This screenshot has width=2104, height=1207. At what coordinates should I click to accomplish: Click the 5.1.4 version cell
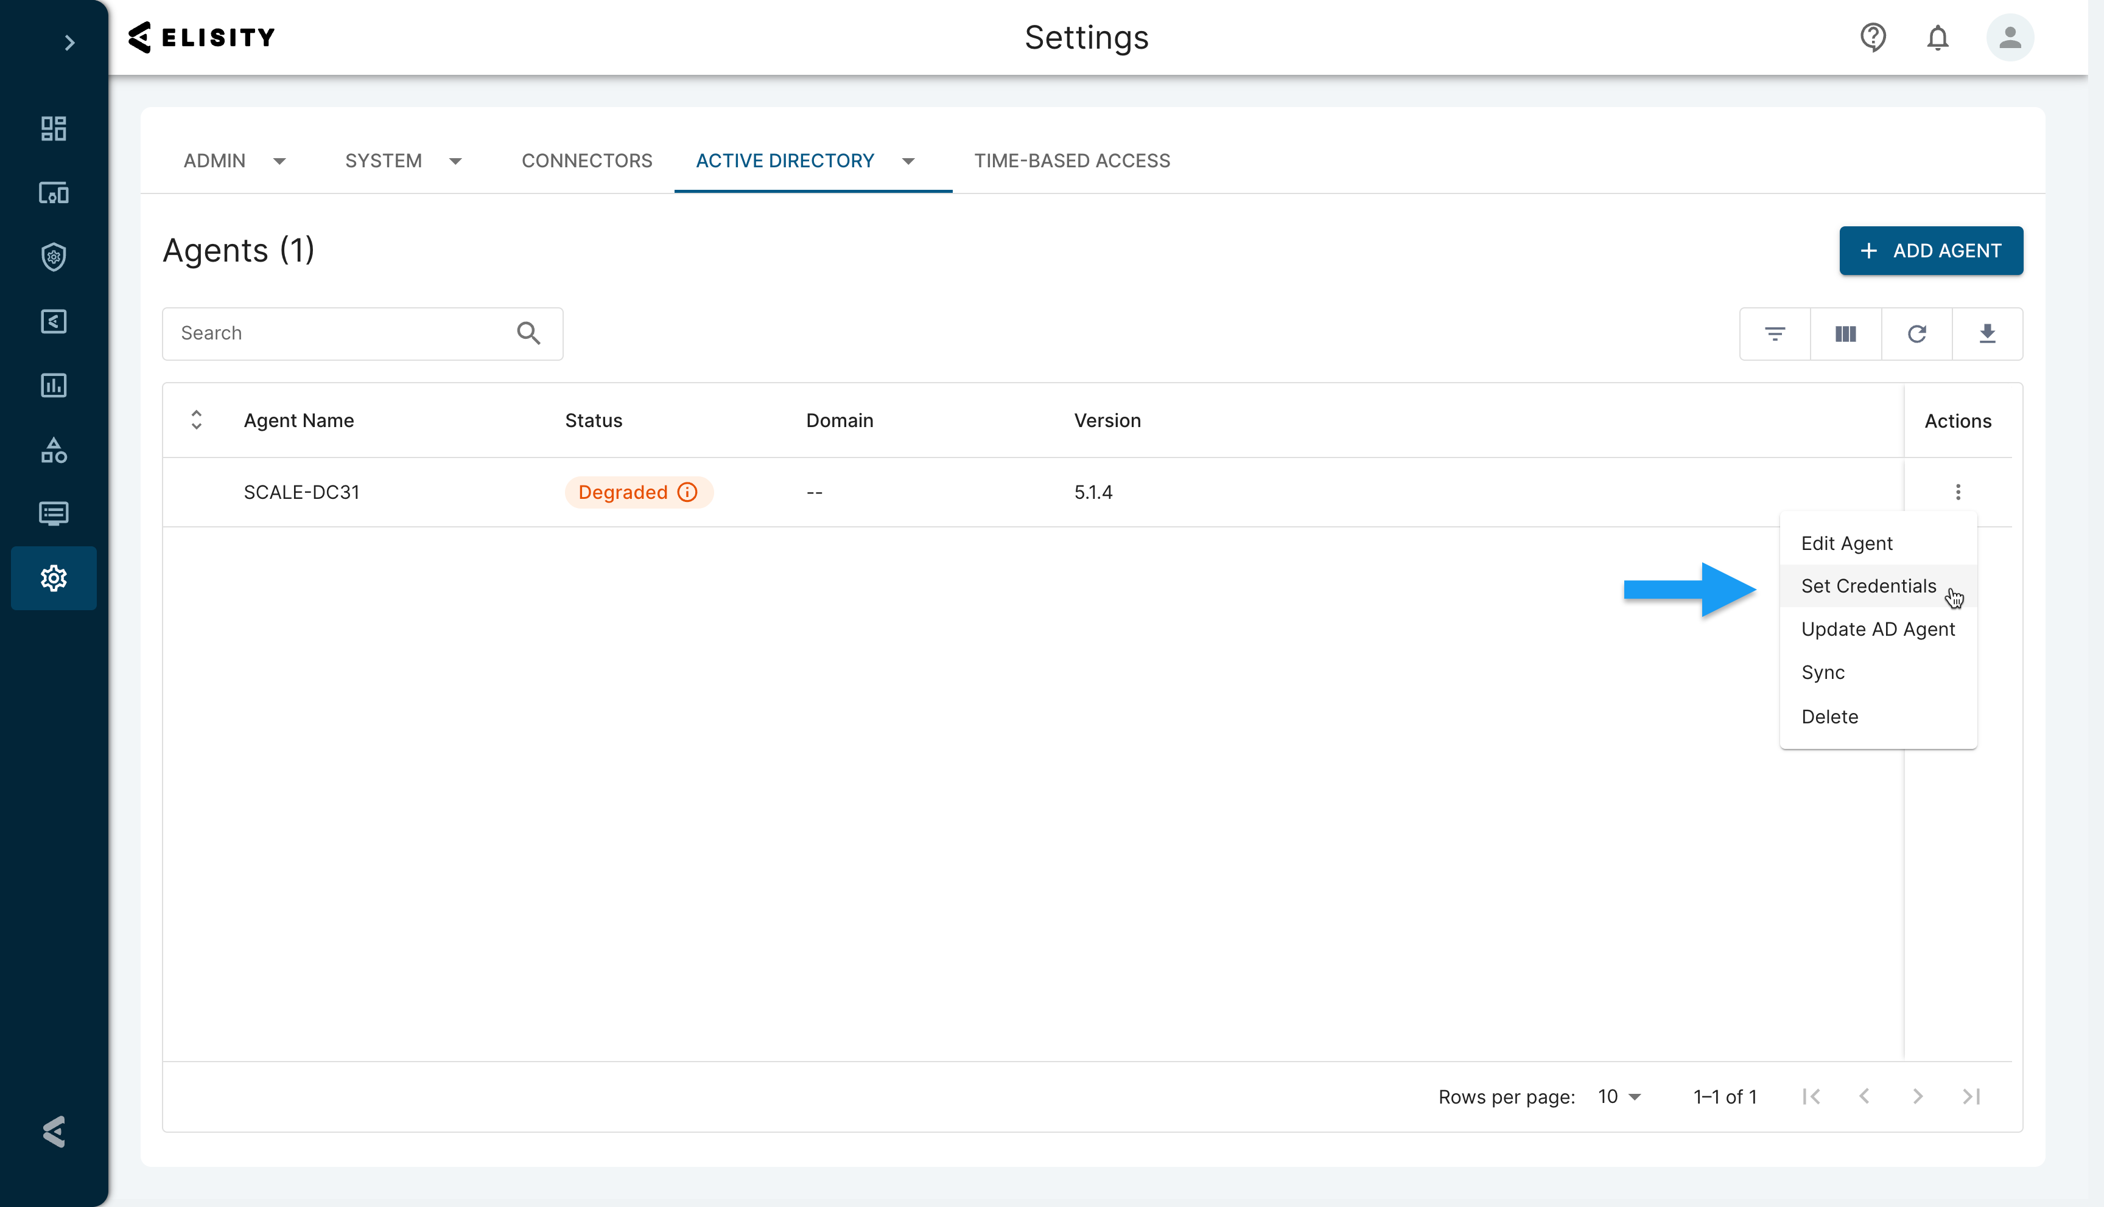pos(1093,492)
